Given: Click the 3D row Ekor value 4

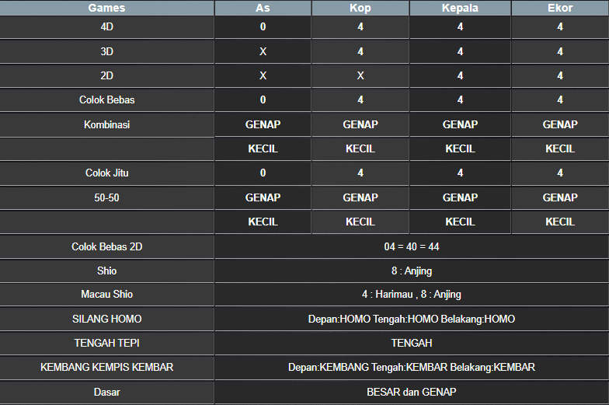Looking at the screenshot, I should tap(560, 51).
